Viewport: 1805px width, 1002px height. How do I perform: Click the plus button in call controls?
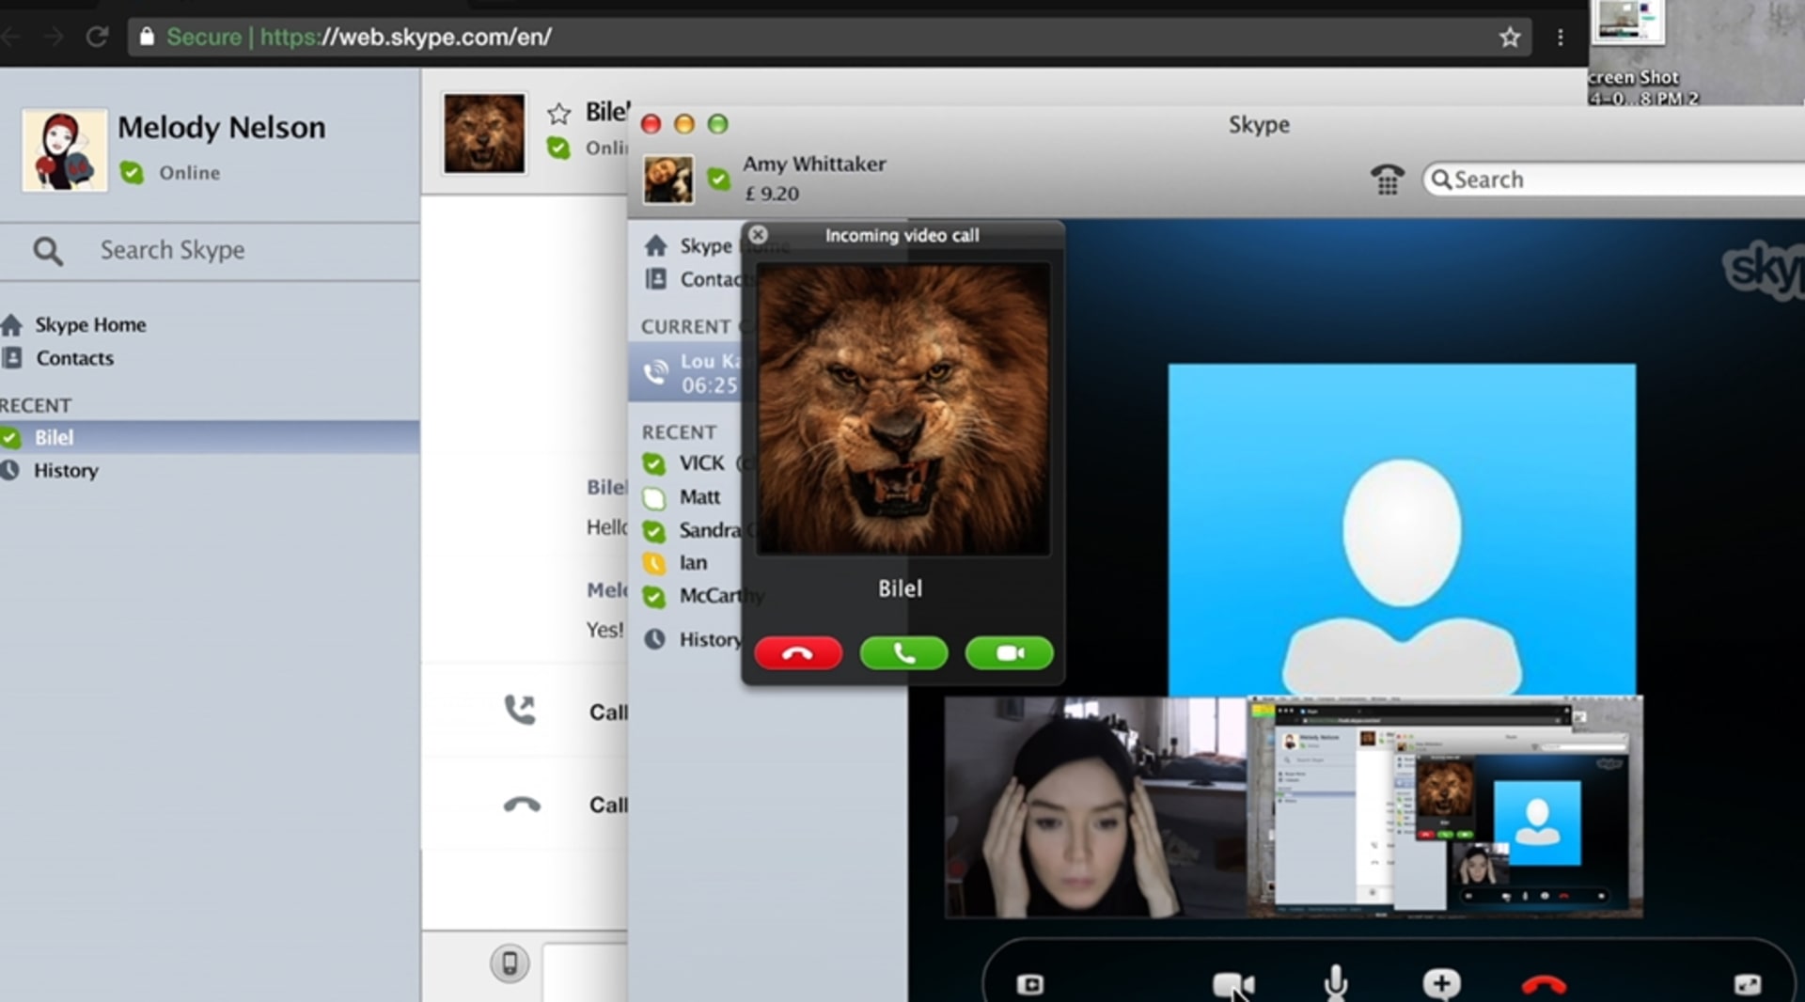coord(1441,984)
